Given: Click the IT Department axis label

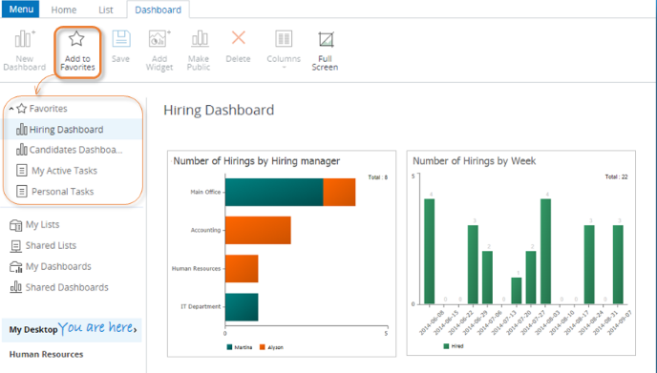Looking at the screenshot, I should pyautogui.click(x=201, y=307).
